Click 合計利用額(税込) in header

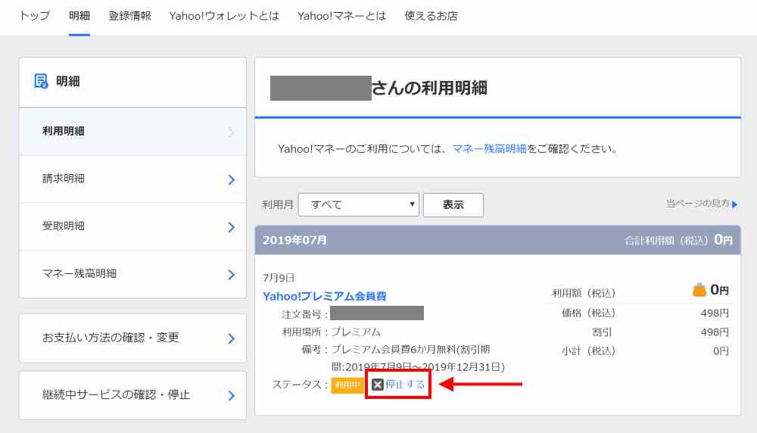[665, 241]
